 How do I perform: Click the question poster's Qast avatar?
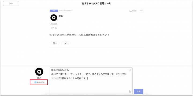54,18
